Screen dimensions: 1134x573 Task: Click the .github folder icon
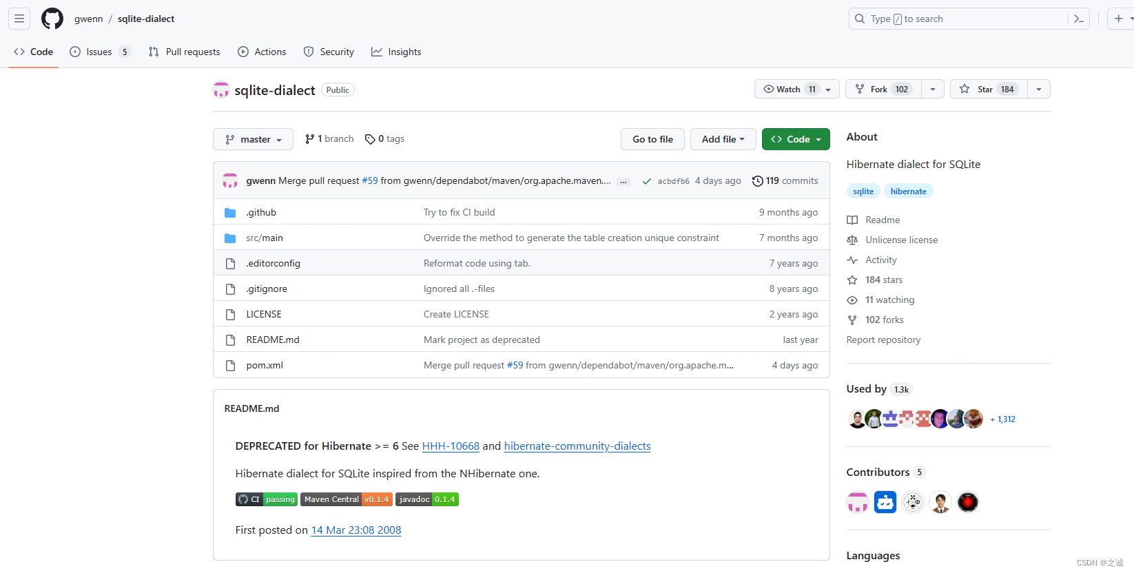coord(230,213)
